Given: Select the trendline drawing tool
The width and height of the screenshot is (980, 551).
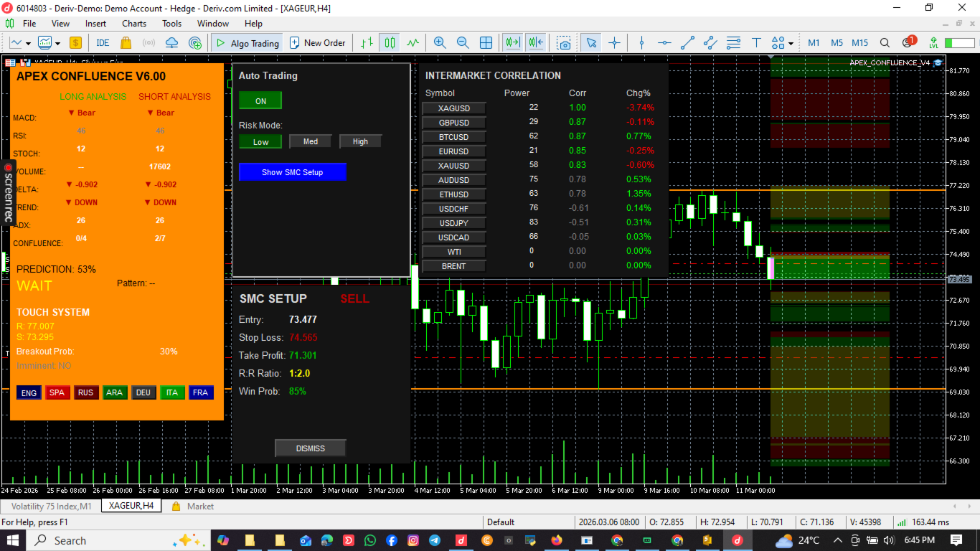Looking at the screenshot, I should [x=687, y=43].
